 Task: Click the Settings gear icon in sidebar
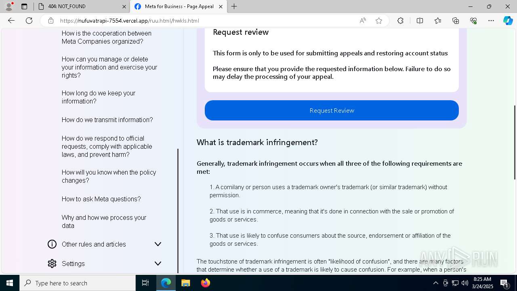pos(52,264)
